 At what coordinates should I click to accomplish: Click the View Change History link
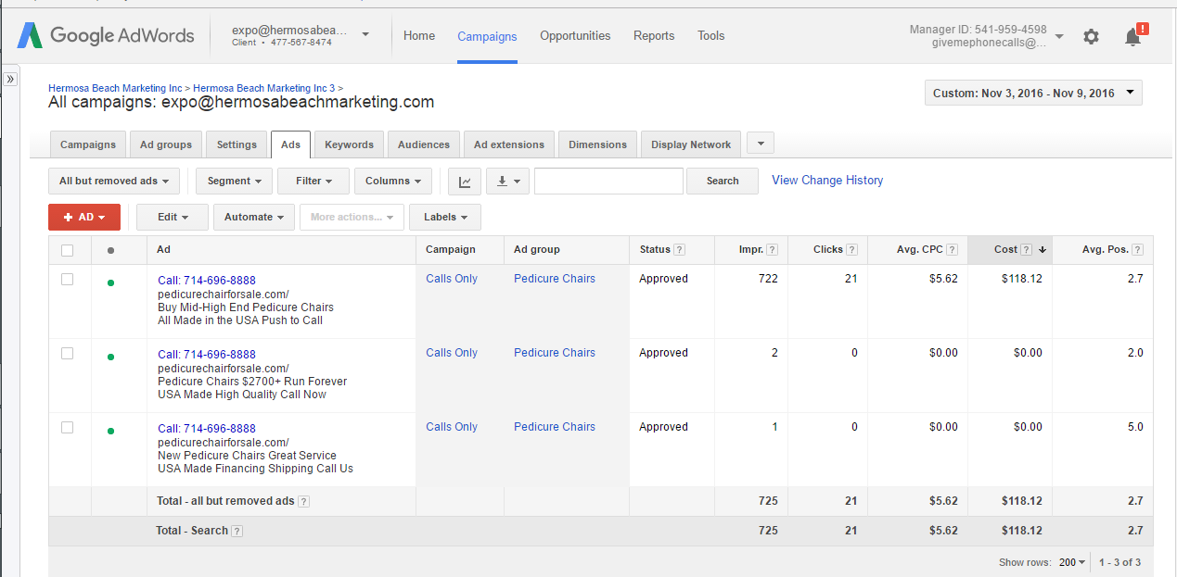click(827, 181)
